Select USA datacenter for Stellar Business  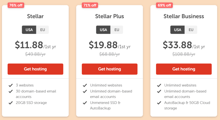177,30
